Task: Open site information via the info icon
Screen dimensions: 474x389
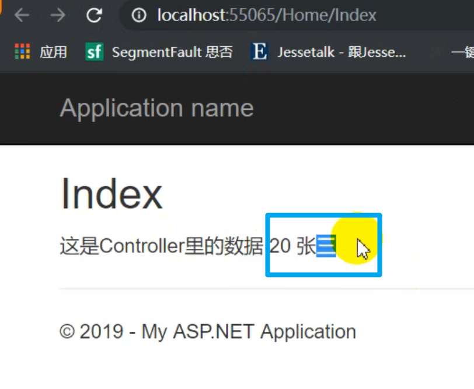Action: pyautogui.click(x=138, y=16)
